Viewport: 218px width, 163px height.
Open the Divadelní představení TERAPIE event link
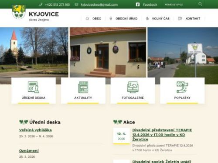162,135
